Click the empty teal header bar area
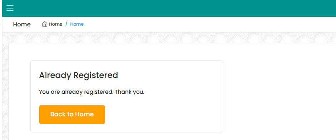Screen dimensions: 336x140 coord(172,8)
